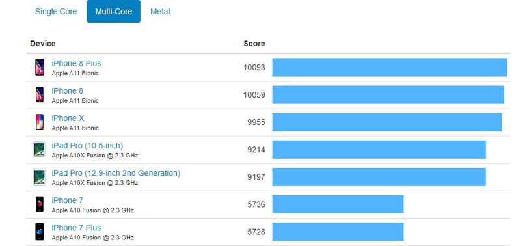
Task: Click the iPhone 7 device icon
Action: tap(39, 204)
